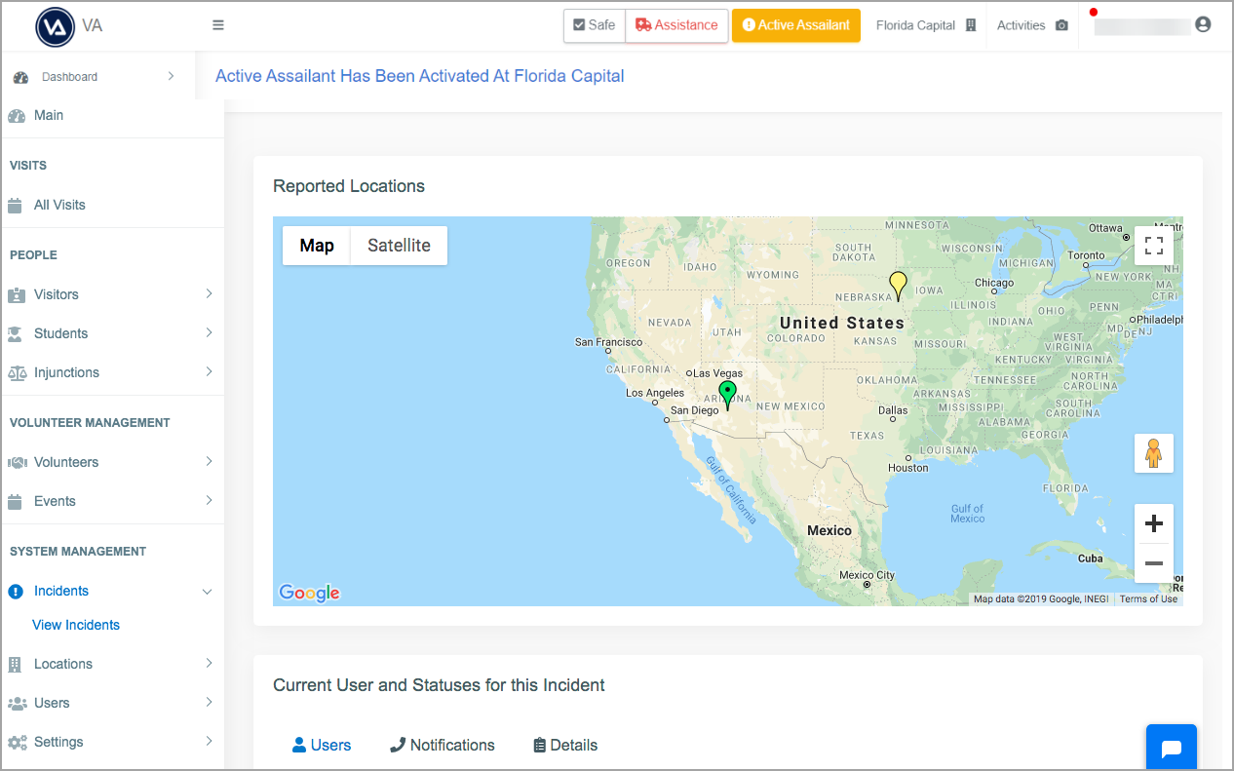Viewport: 1234px width, 771px height.
Task: Select the yellow map pin in Nebraska
Action: point(898,286)
